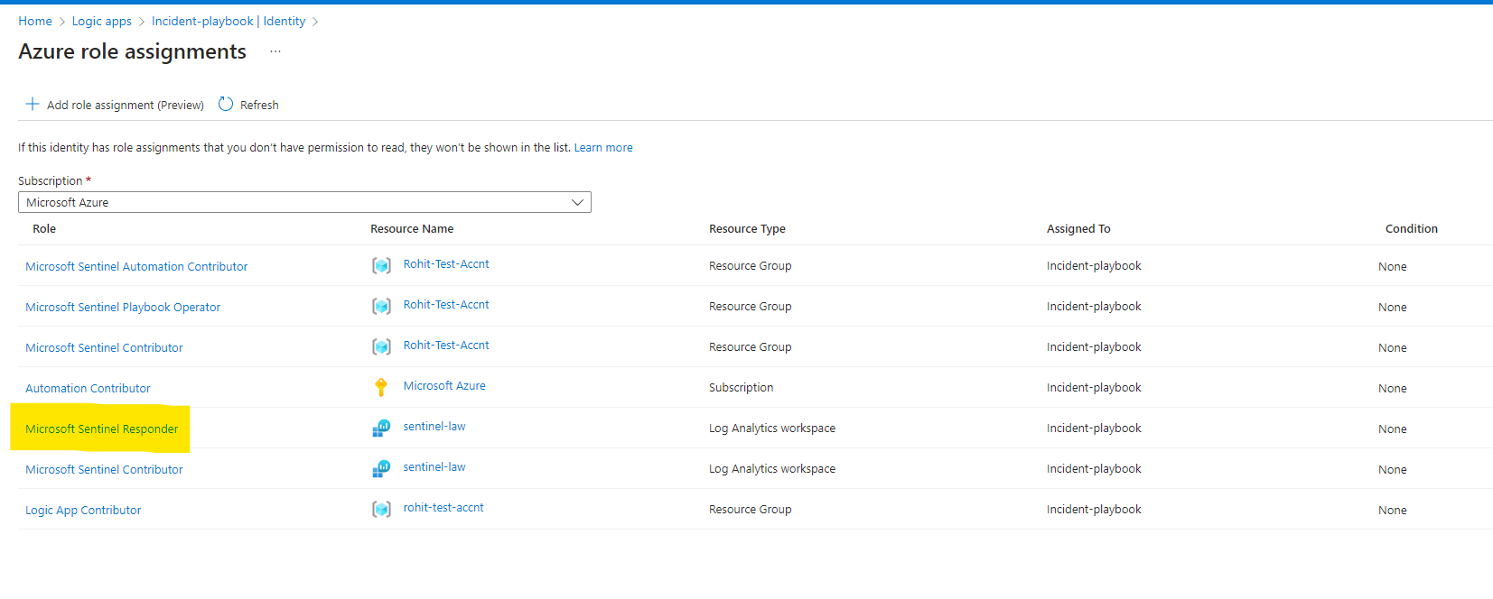Click the circular Refresh icon
This screenshot has height=599, width=1493.
pos(226,104)
